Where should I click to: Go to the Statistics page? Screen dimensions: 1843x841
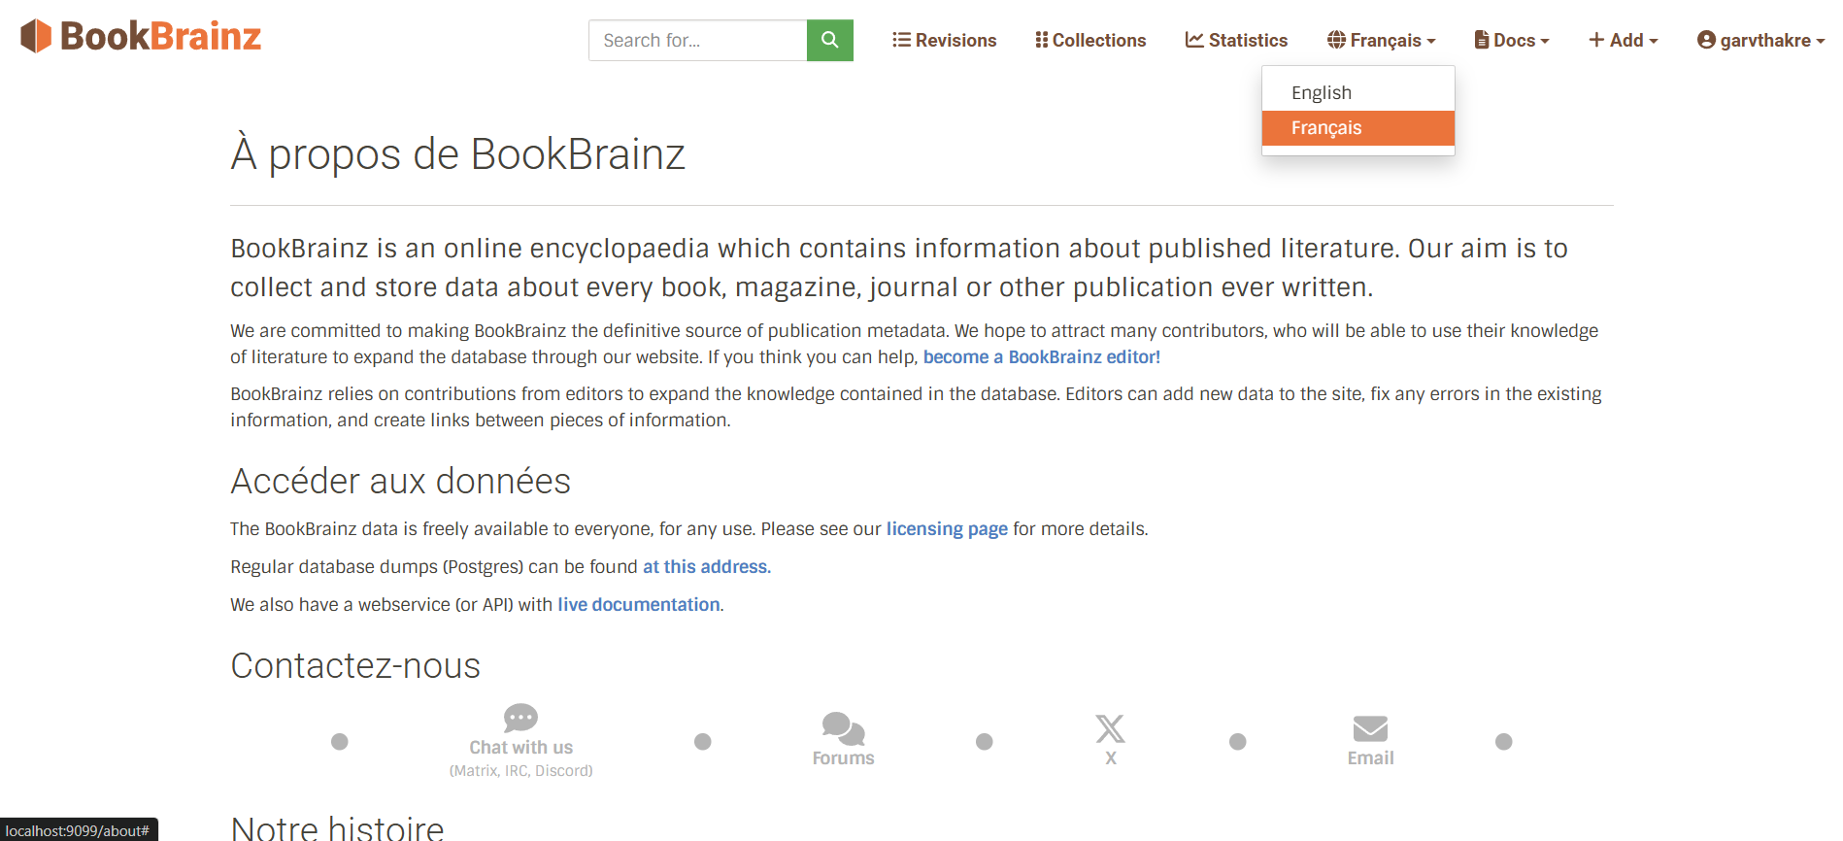click(1236, 40)
